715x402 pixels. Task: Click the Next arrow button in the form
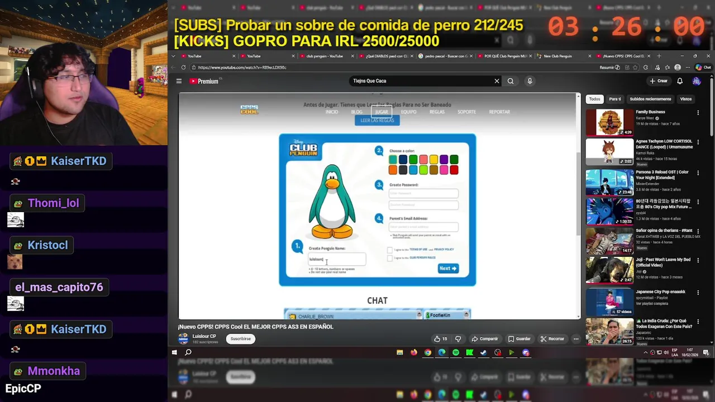tap(448, 269)
